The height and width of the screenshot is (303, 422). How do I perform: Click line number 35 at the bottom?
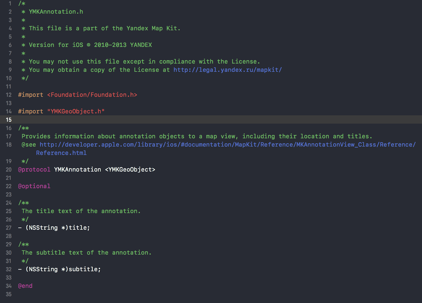(x=9, y=294)
